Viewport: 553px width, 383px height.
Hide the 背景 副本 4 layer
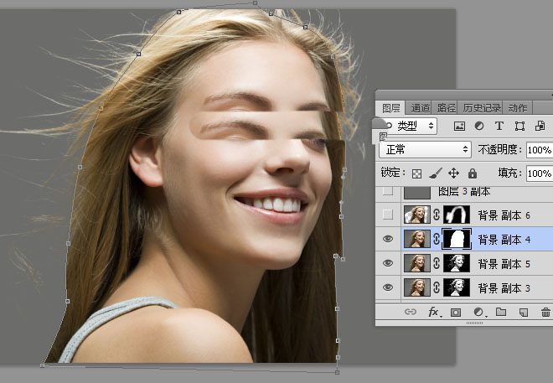pyautogui.click(x=387, y=239)
